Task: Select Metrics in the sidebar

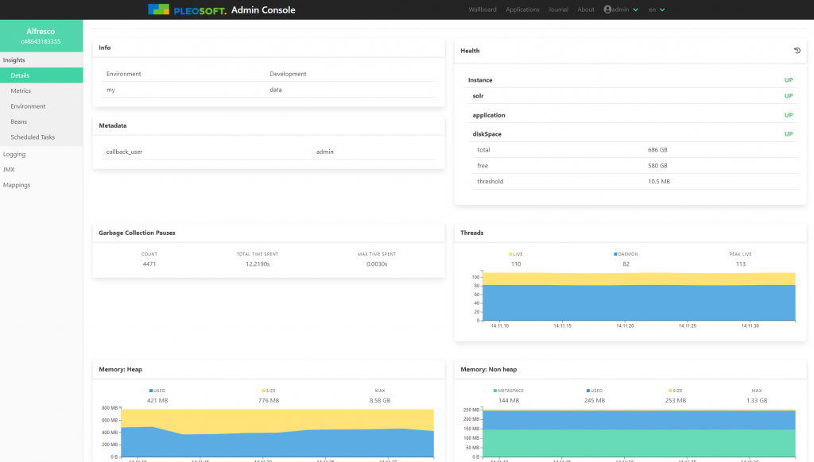Action: pos(21,91)
